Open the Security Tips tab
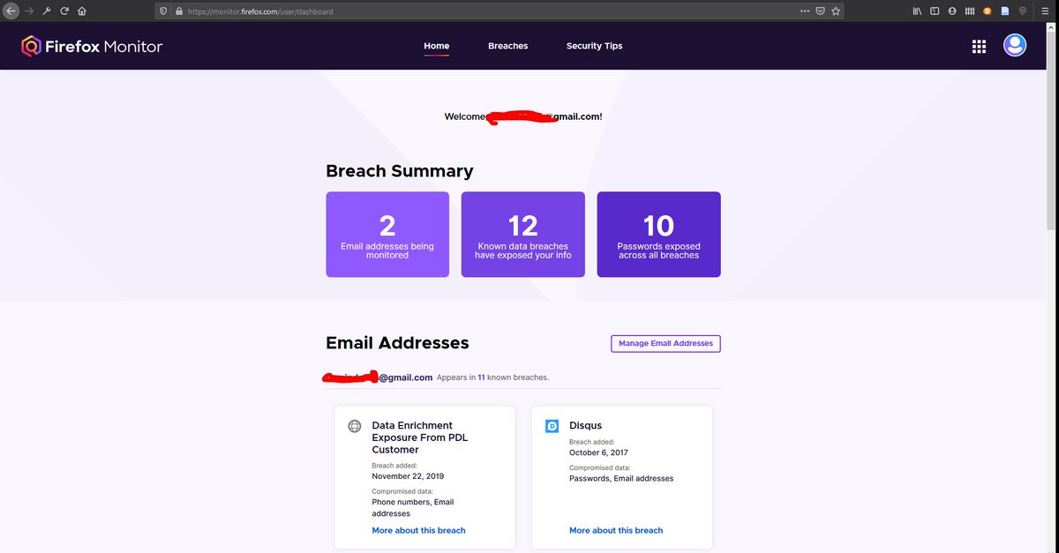1059x553 pixels. [x=594, y=45]
